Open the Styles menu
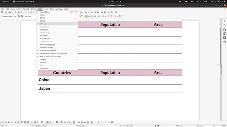 coord(33,9)
